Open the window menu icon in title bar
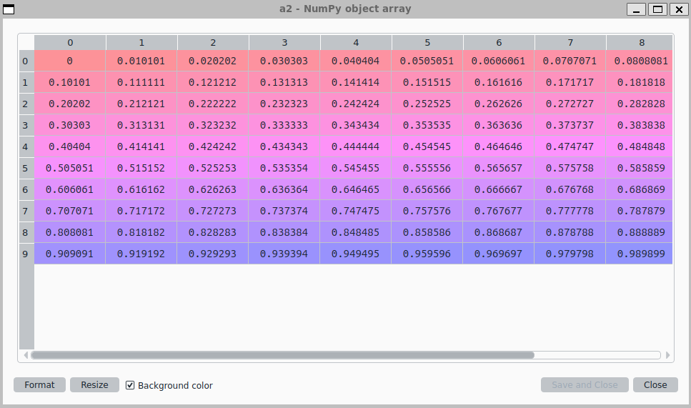Screen dimensions: 691x408 pos(9,9)
